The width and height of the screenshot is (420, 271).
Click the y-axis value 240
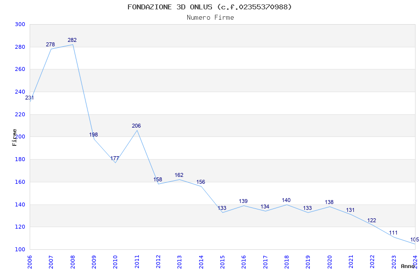20,92
